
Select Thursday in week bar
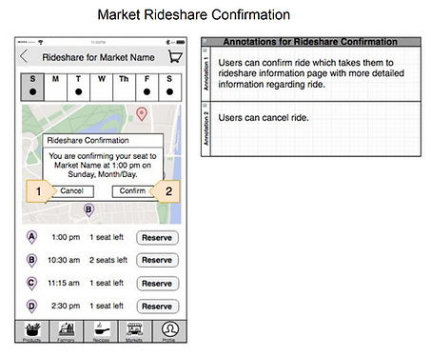[x=125, y=88]
